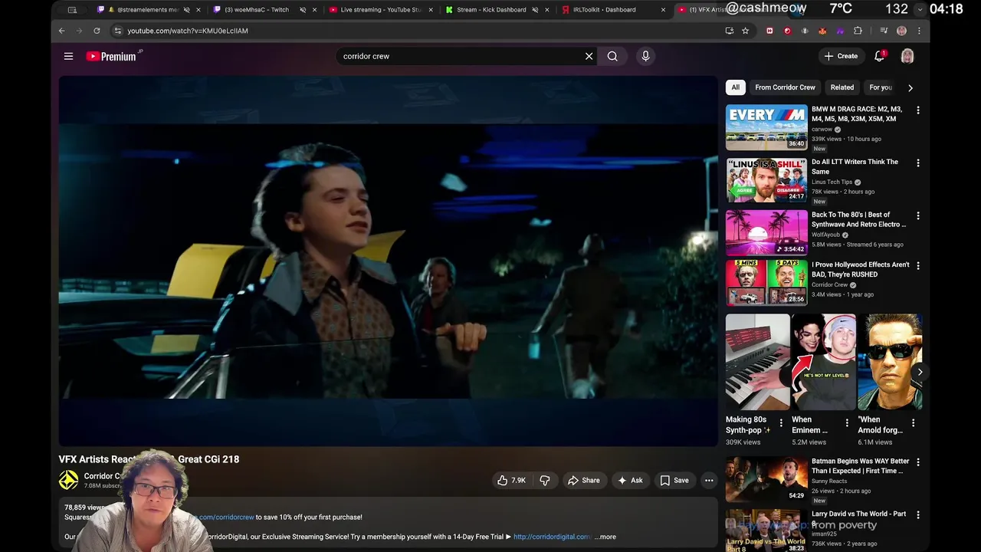
Task: Open options for Larry David vs The World video
Action: (917, 515)
